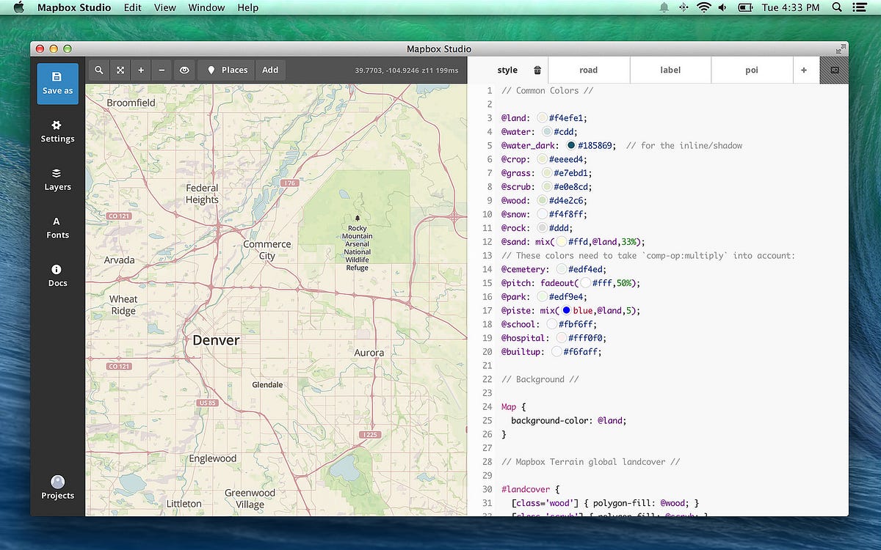Click the Add button in toolbar
This screenshot has height=550, width=881.
click(270, 70)
